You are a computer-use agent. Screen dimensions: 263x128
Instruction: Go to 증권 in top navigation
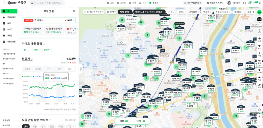tap(143, 3)
